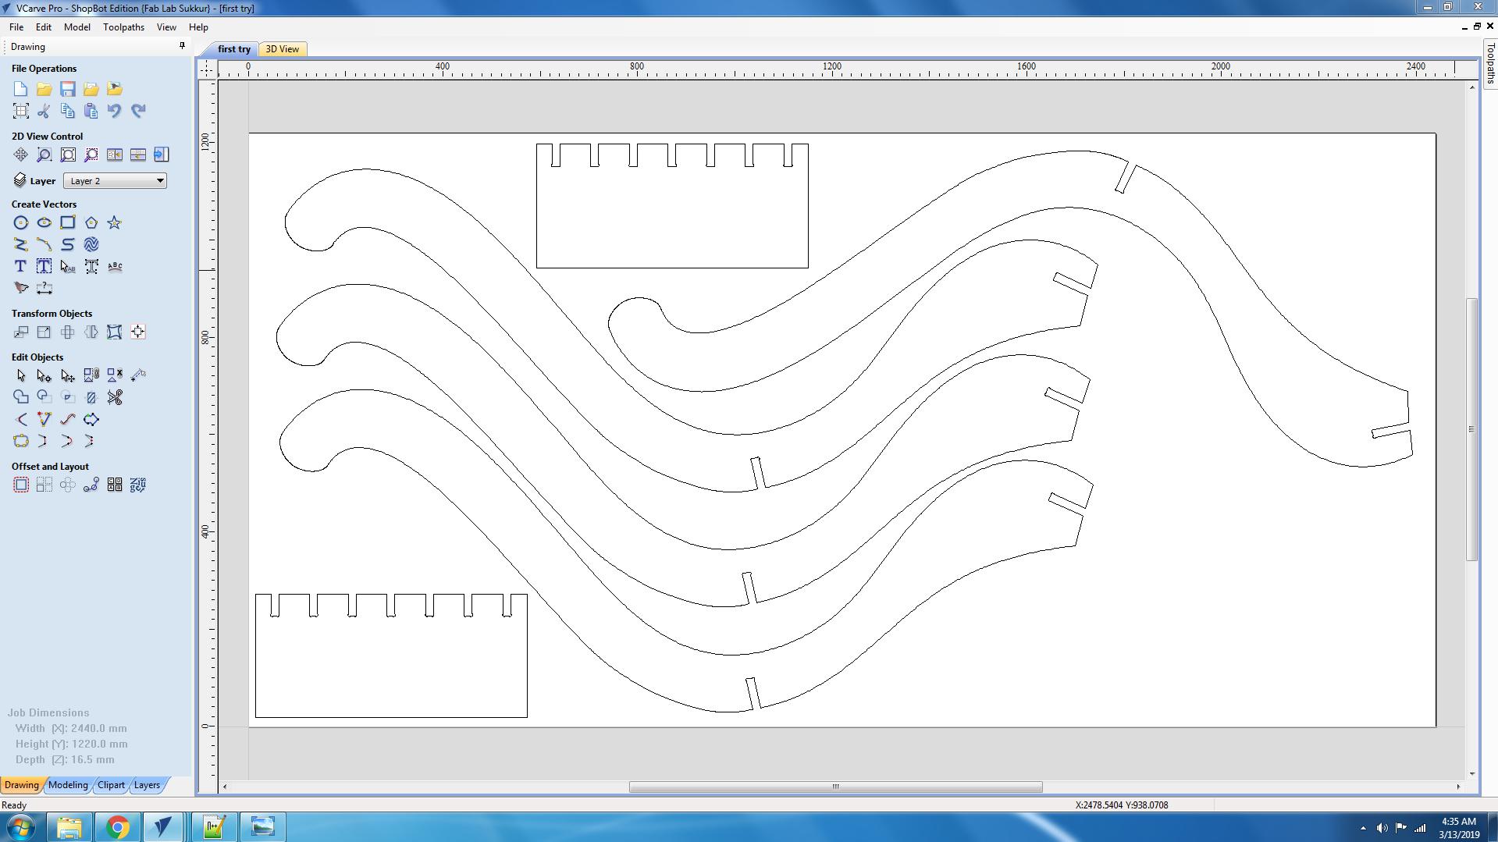The height and width of the screenshot is (842, 1498).
Task: Open the text on curve tool
Action: tap(115, 267)
